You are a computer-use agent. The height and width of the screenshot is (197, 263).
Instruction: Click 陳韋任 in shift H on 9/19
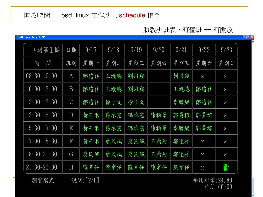click(x=136, y=167)
